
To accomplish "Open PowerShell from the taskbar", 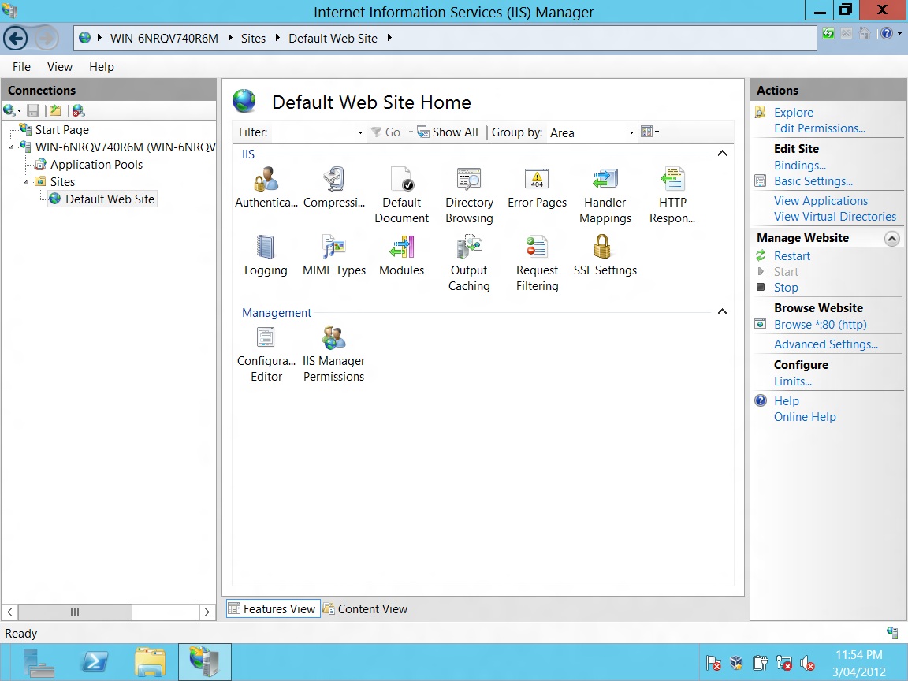I will [95, 661].
